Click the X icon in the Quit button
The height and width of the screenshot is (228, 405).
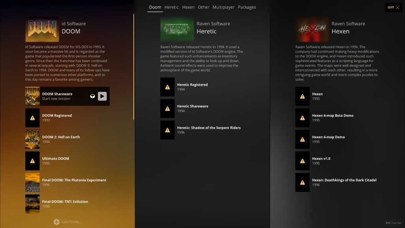tap(397, 7)
